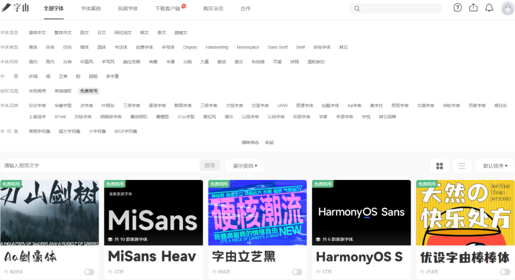Image resolution: width=515 pixels, height=280 pixels.
Task: Filter by 思源字体 brand
Action: (304, 106)
